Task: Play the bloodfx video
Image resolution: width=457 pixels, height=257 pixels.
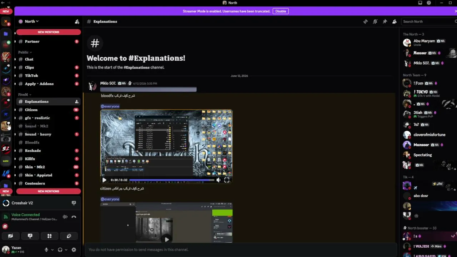Action: (104, 180)
